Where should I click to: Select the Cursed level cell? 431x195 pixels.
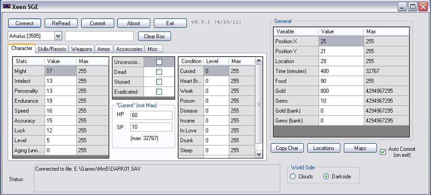tap(216, 71)
